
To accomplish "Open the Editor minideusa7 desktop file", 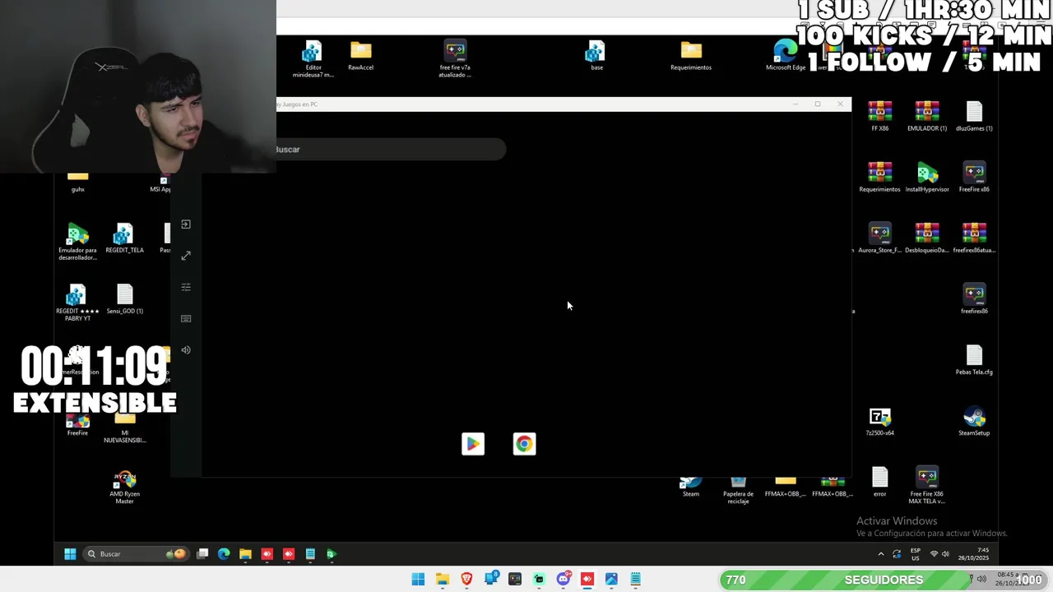I will (313, 58).
